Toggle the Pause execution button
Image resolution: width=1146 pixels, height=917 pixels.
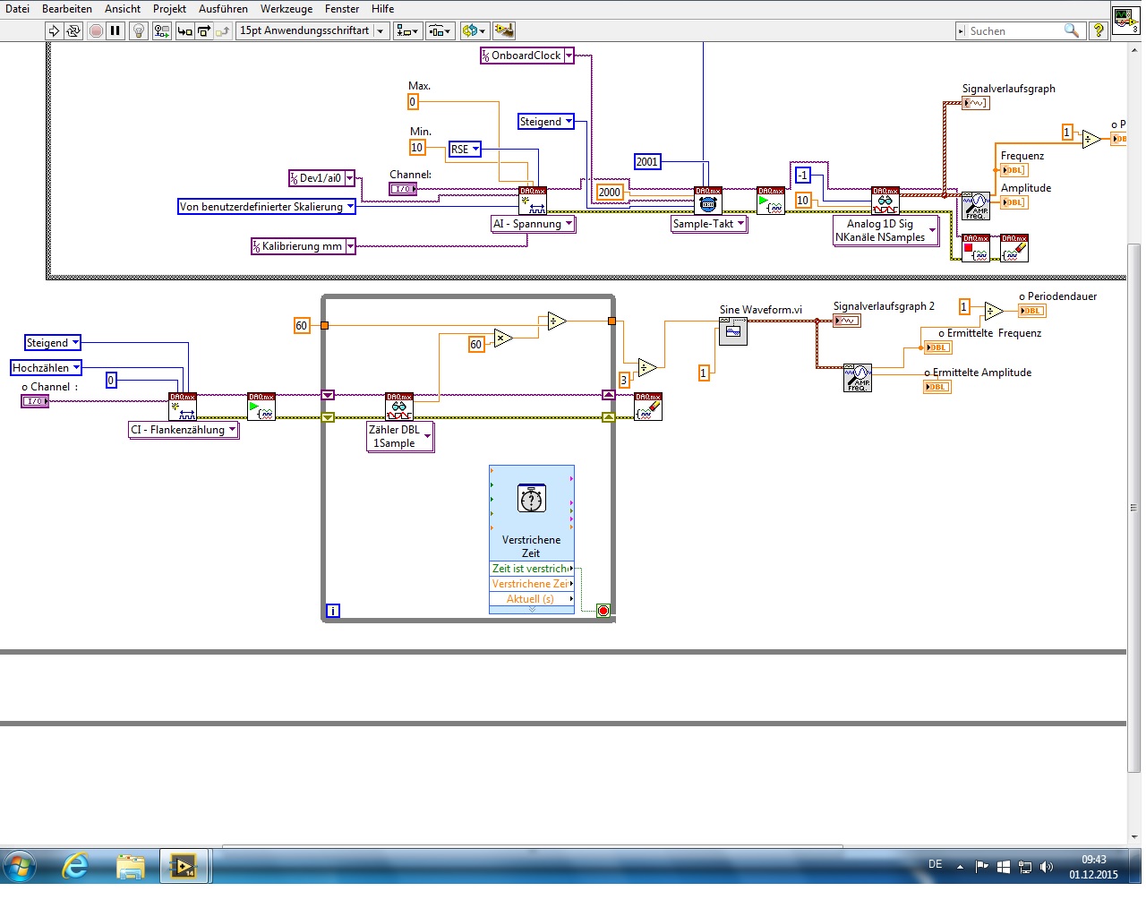point(115,30)
